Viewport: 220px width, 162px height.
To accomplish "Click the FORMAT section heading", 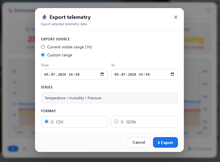I will pos(48,111).
